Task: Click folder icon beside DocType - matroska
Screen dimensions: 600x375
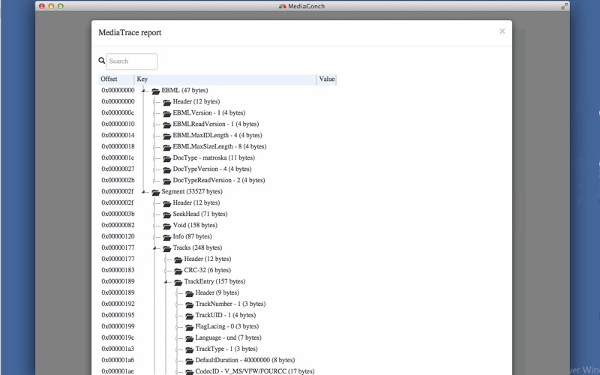Action: point(166,158)
